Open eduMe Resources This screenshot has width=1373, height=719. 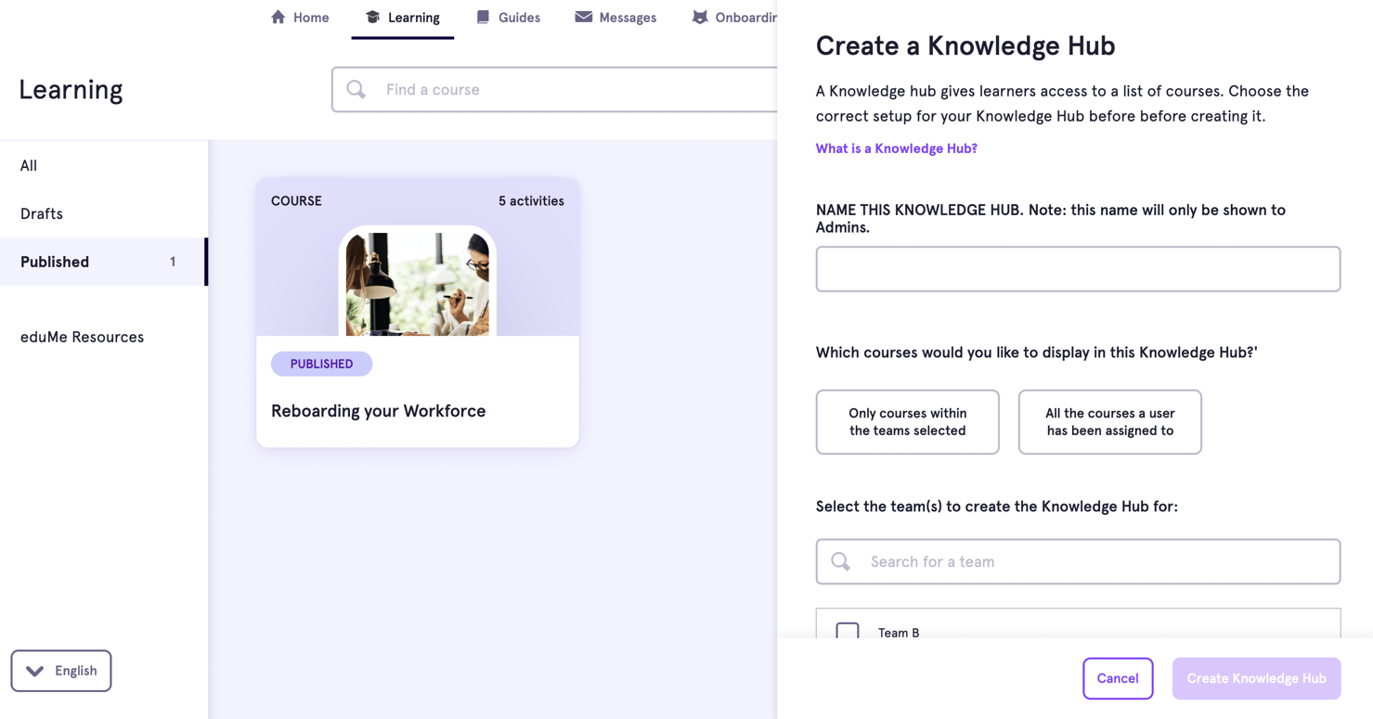82,336
